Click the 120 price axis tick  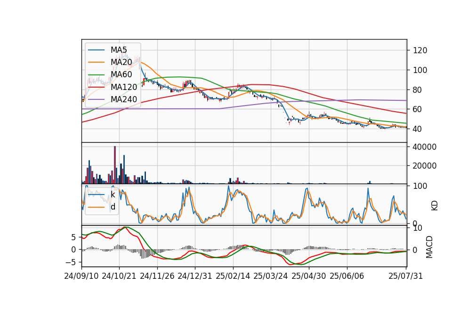pyautogui.click(x=420, y=50)
